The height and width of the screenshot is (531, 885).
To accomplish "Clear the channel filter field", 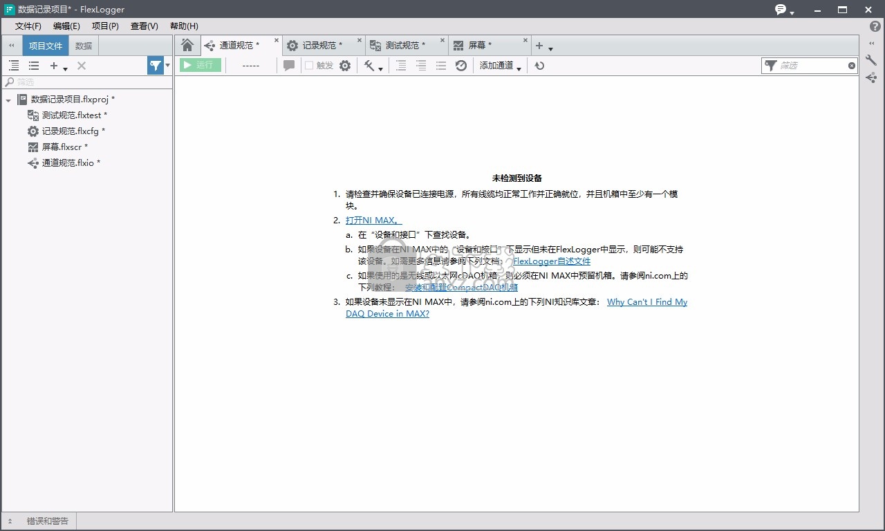I will 852,66.
